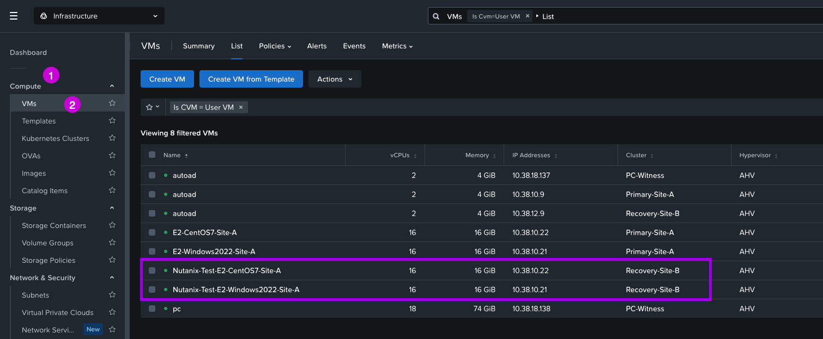Screen dimensions: 823x339
Task: Sort by Cluster column
Action: click(652, 156)
